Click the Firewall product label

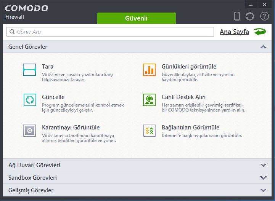pos(14,17)
